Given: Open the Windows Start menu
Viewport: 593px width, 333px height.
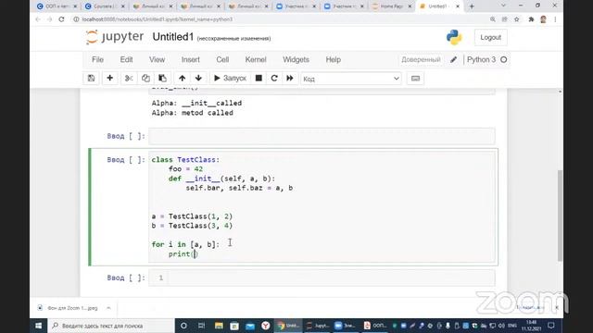Looking at the screenshot, I should (39, 326).
